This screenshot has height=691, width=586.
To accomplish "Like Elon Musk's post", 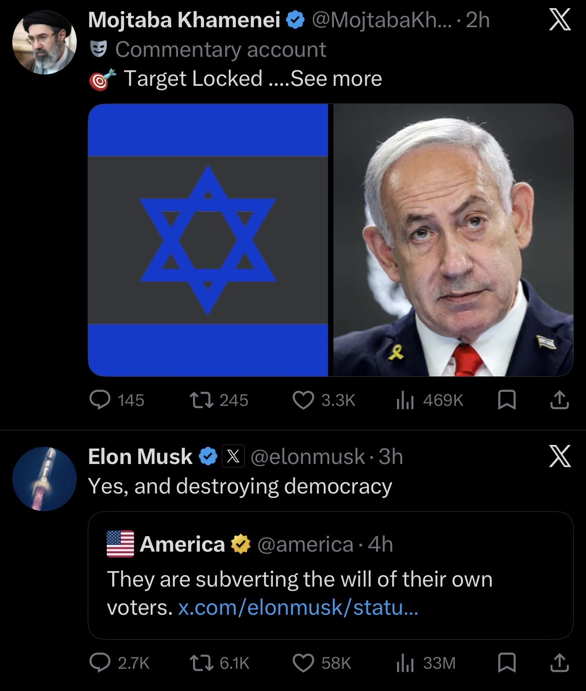I will [303, 663].
